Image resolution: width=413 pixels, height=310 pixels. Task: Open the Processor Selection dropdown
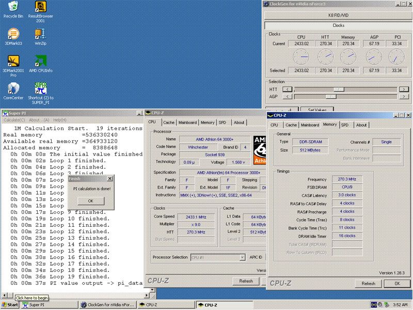[x=218, y=257]
